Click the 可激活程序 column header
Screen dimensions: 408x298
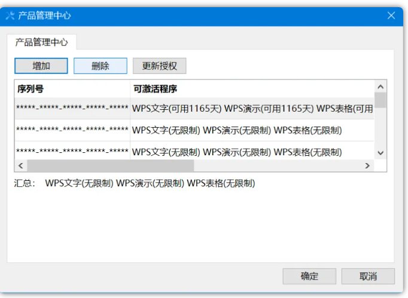pos(252,89)
